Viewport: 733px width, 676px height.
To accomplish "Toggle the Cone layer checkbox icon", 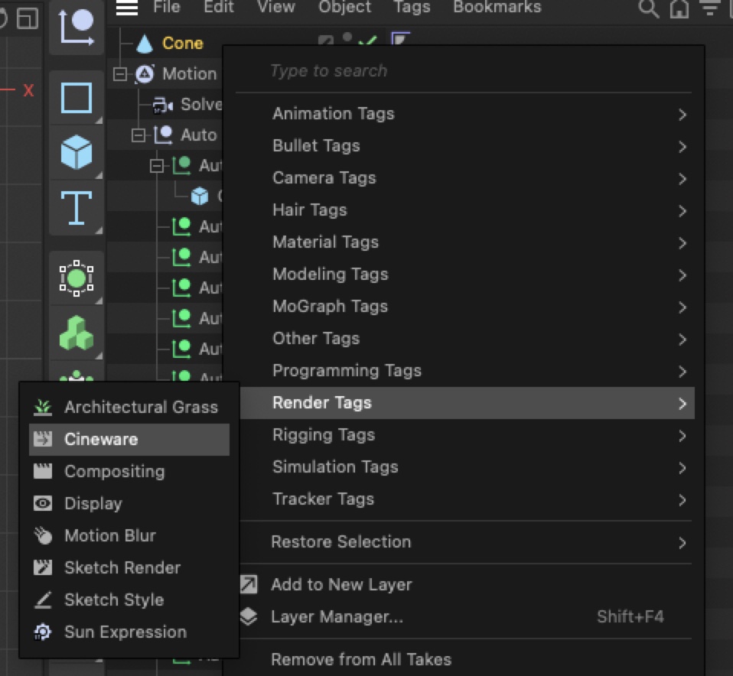I will click(325, 43).
